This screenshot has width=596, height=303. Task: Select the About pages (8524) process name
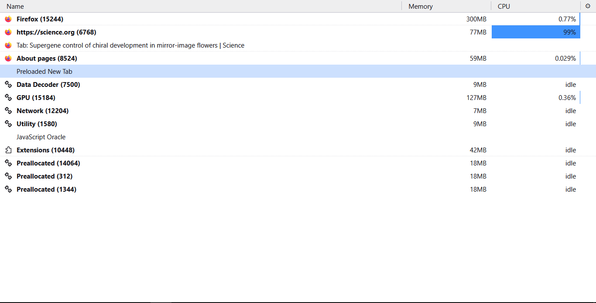47,59
